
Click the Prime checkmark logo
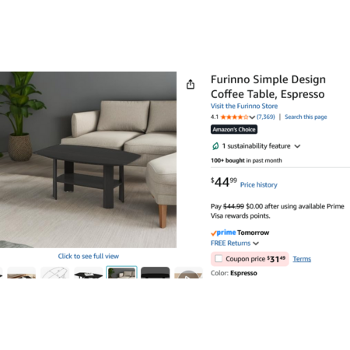(x=223, y=233)
